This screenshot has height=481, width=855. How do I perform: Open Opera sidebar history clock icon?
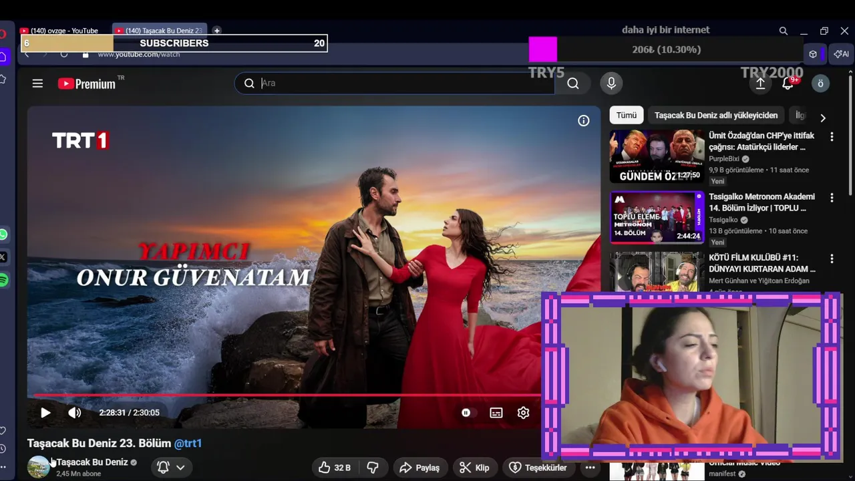pyautogui.click(x=3, y=449)
